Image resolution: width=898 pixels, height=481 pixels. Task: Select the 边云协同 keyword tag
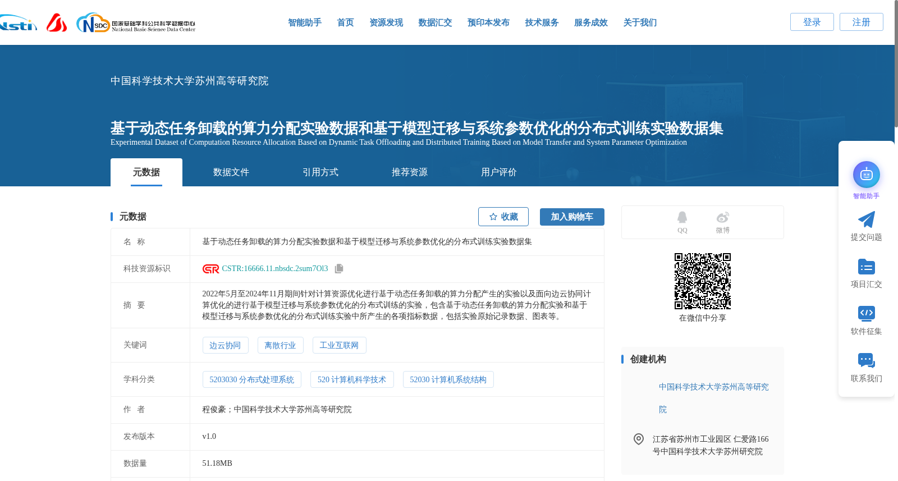click(225, 345)
